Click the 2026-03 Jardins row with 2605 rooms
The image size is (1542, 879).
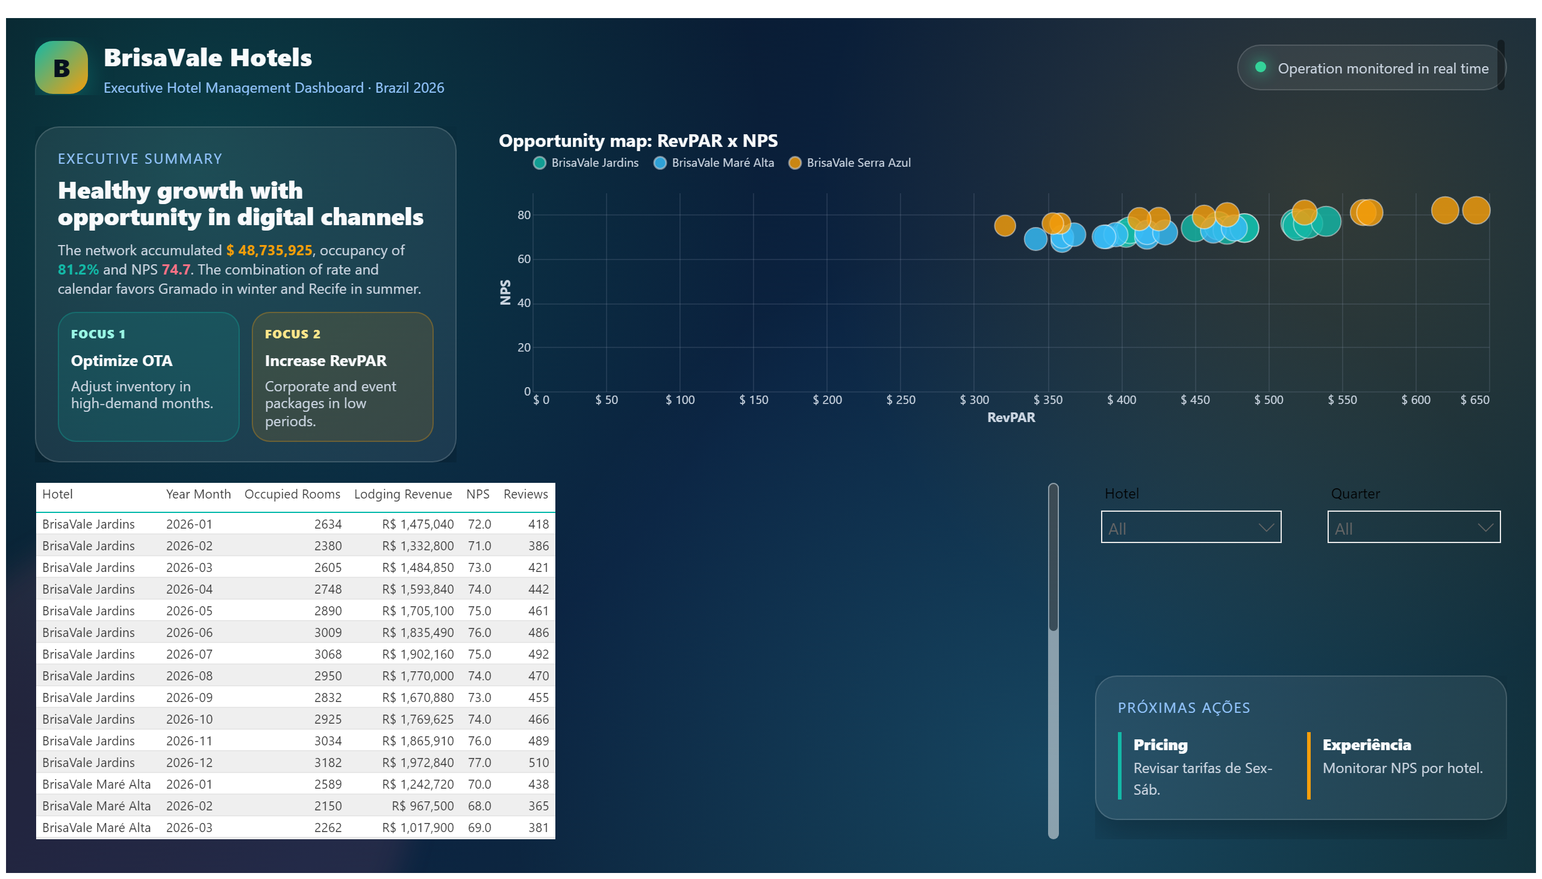point(295,568)
